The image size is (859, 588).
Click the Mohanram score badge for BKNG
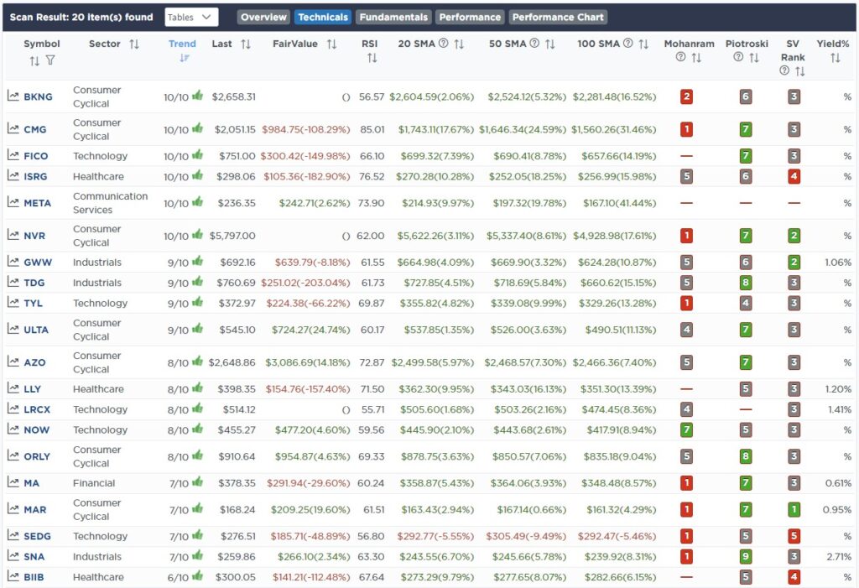686,97
